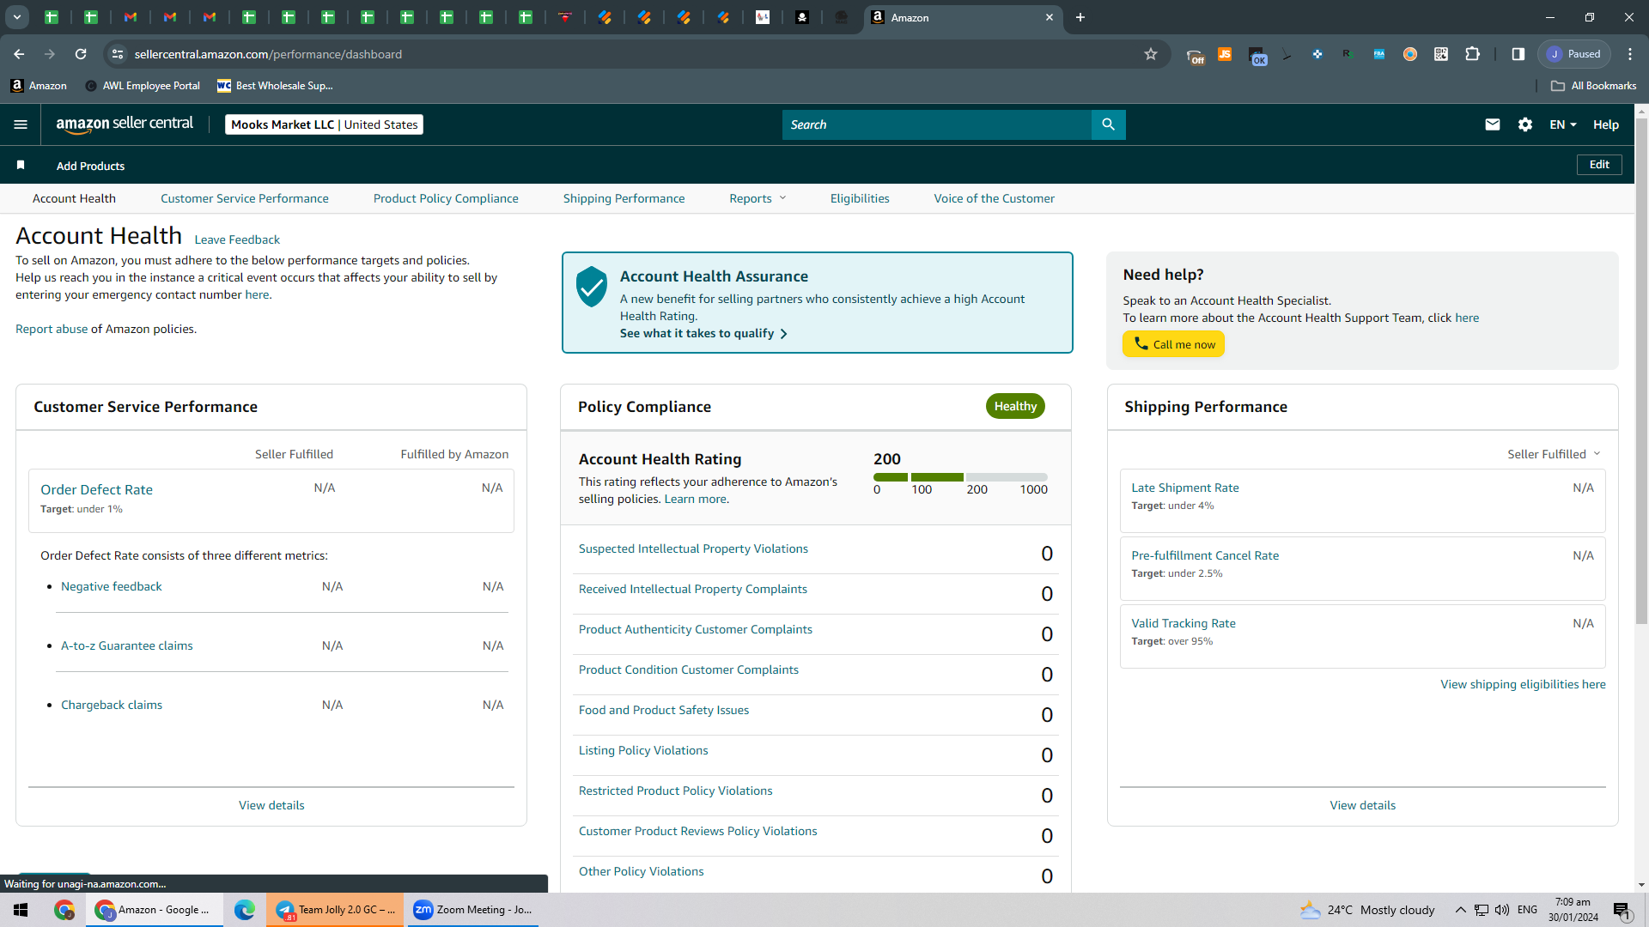Screen dimensions: 1649x927
Task: Open Negative feedback metric link
Action: (112, 586)
